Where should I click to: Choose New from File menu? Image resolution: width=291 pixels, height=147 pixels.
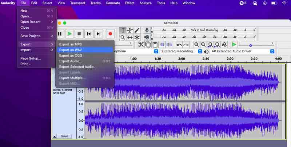coord(37,11)
